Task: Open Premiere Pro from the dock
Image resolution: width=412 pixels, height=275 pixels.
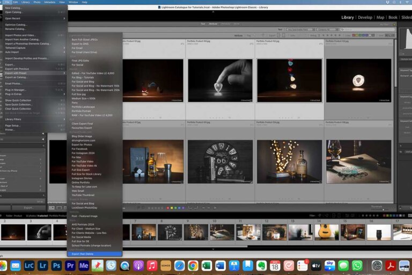Action: pyautogui.click(x=70, y=266)
